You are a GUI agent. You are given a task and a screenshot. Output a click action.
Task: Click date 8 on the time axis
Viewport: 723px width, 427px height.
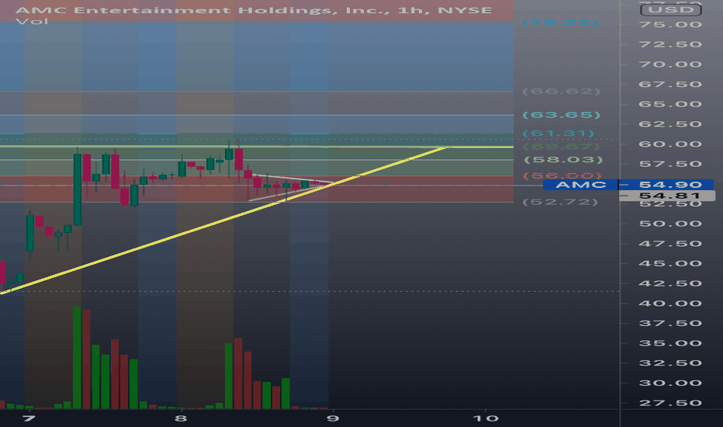click(x=181, y=418)
